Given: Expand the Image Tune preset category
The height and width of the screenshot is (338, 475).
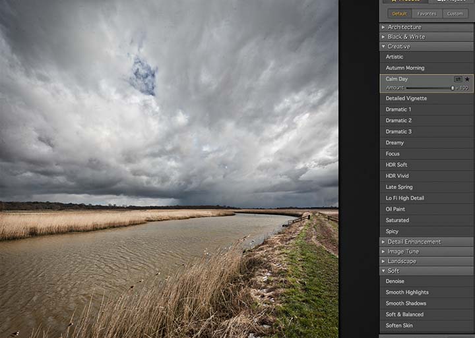Looking at the screenshot, I should click(426, 252).
